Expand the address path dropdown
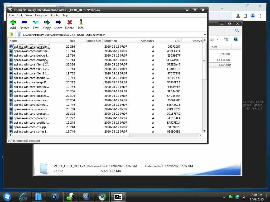 pos(205,35)
